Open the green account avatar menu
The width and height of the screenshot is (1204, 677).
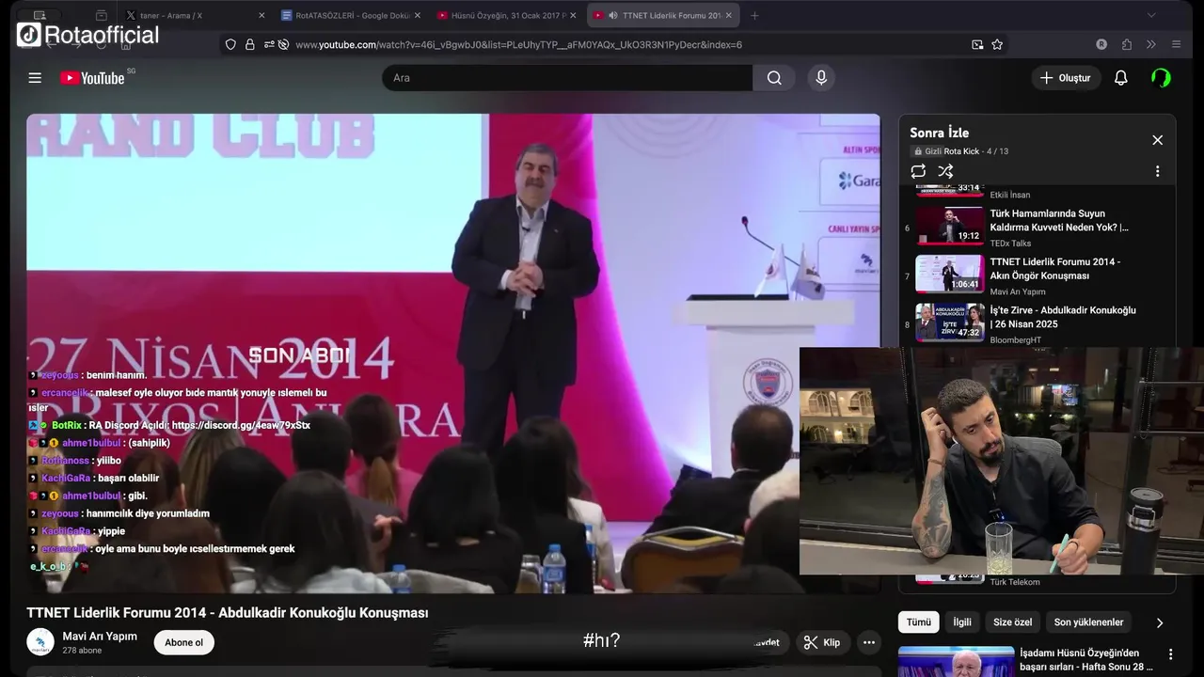[x=1161, y=78]
